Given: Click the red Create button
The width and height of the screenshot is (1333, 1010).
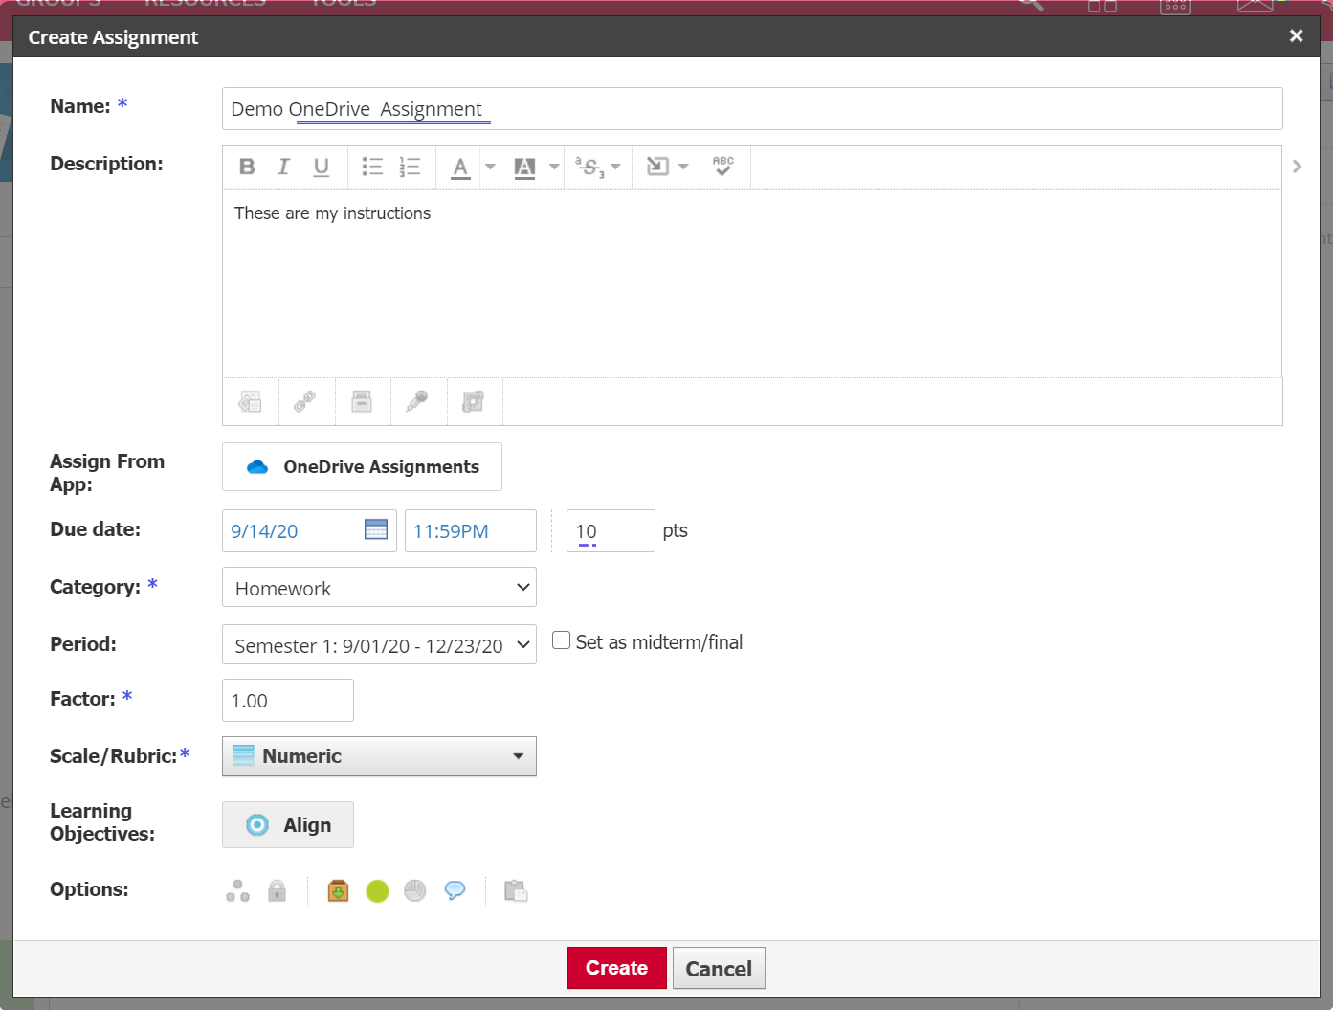Looking at the screenshot, I should [616, 968].
